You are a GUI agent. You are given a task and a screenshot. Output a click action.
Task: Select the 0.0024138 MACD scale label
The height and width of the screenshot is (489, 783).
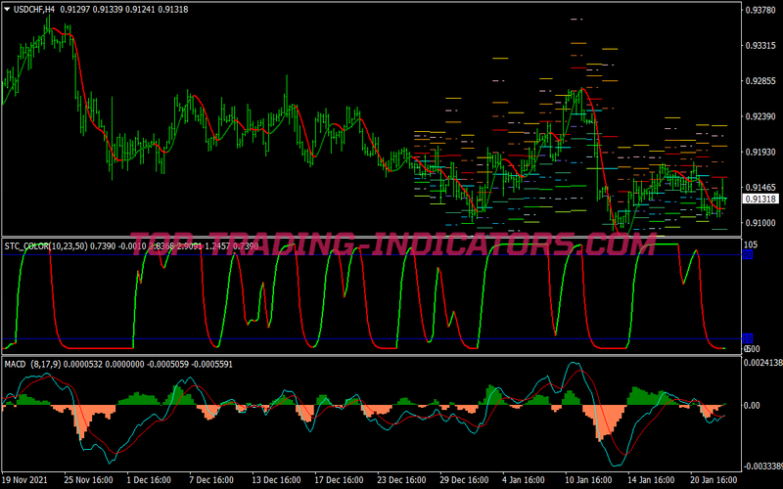pyautogui.click(x=762, y=363)
